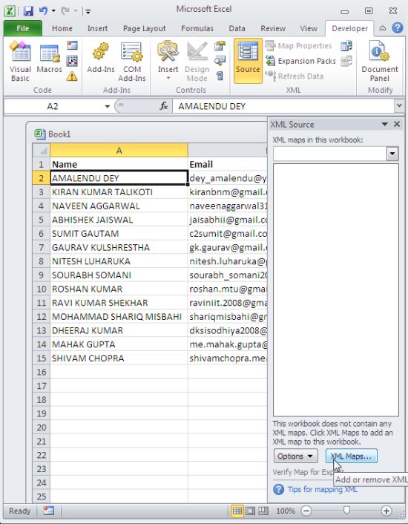Minimize the ribbon with the caret icon
The height and width of the screenshot is (524, 408).
pos(383,28)
